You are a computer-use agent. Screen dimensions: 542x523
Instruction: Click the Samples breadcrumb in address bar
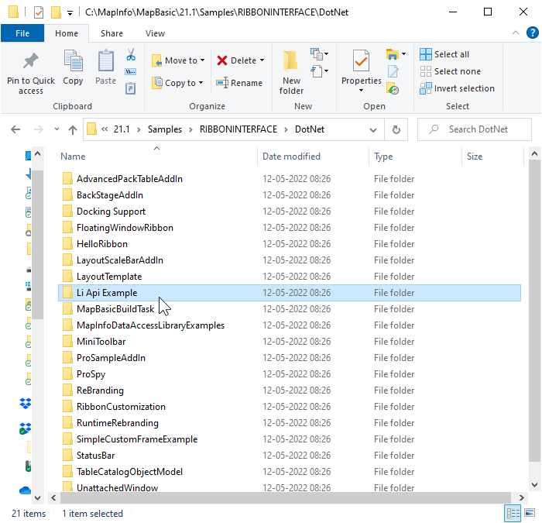click(x=164, y=129)
